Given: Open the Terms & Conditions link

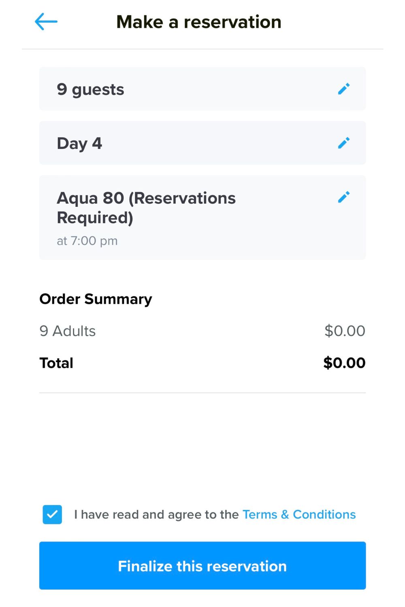Looking at the screenshot, I should [299, 514].
